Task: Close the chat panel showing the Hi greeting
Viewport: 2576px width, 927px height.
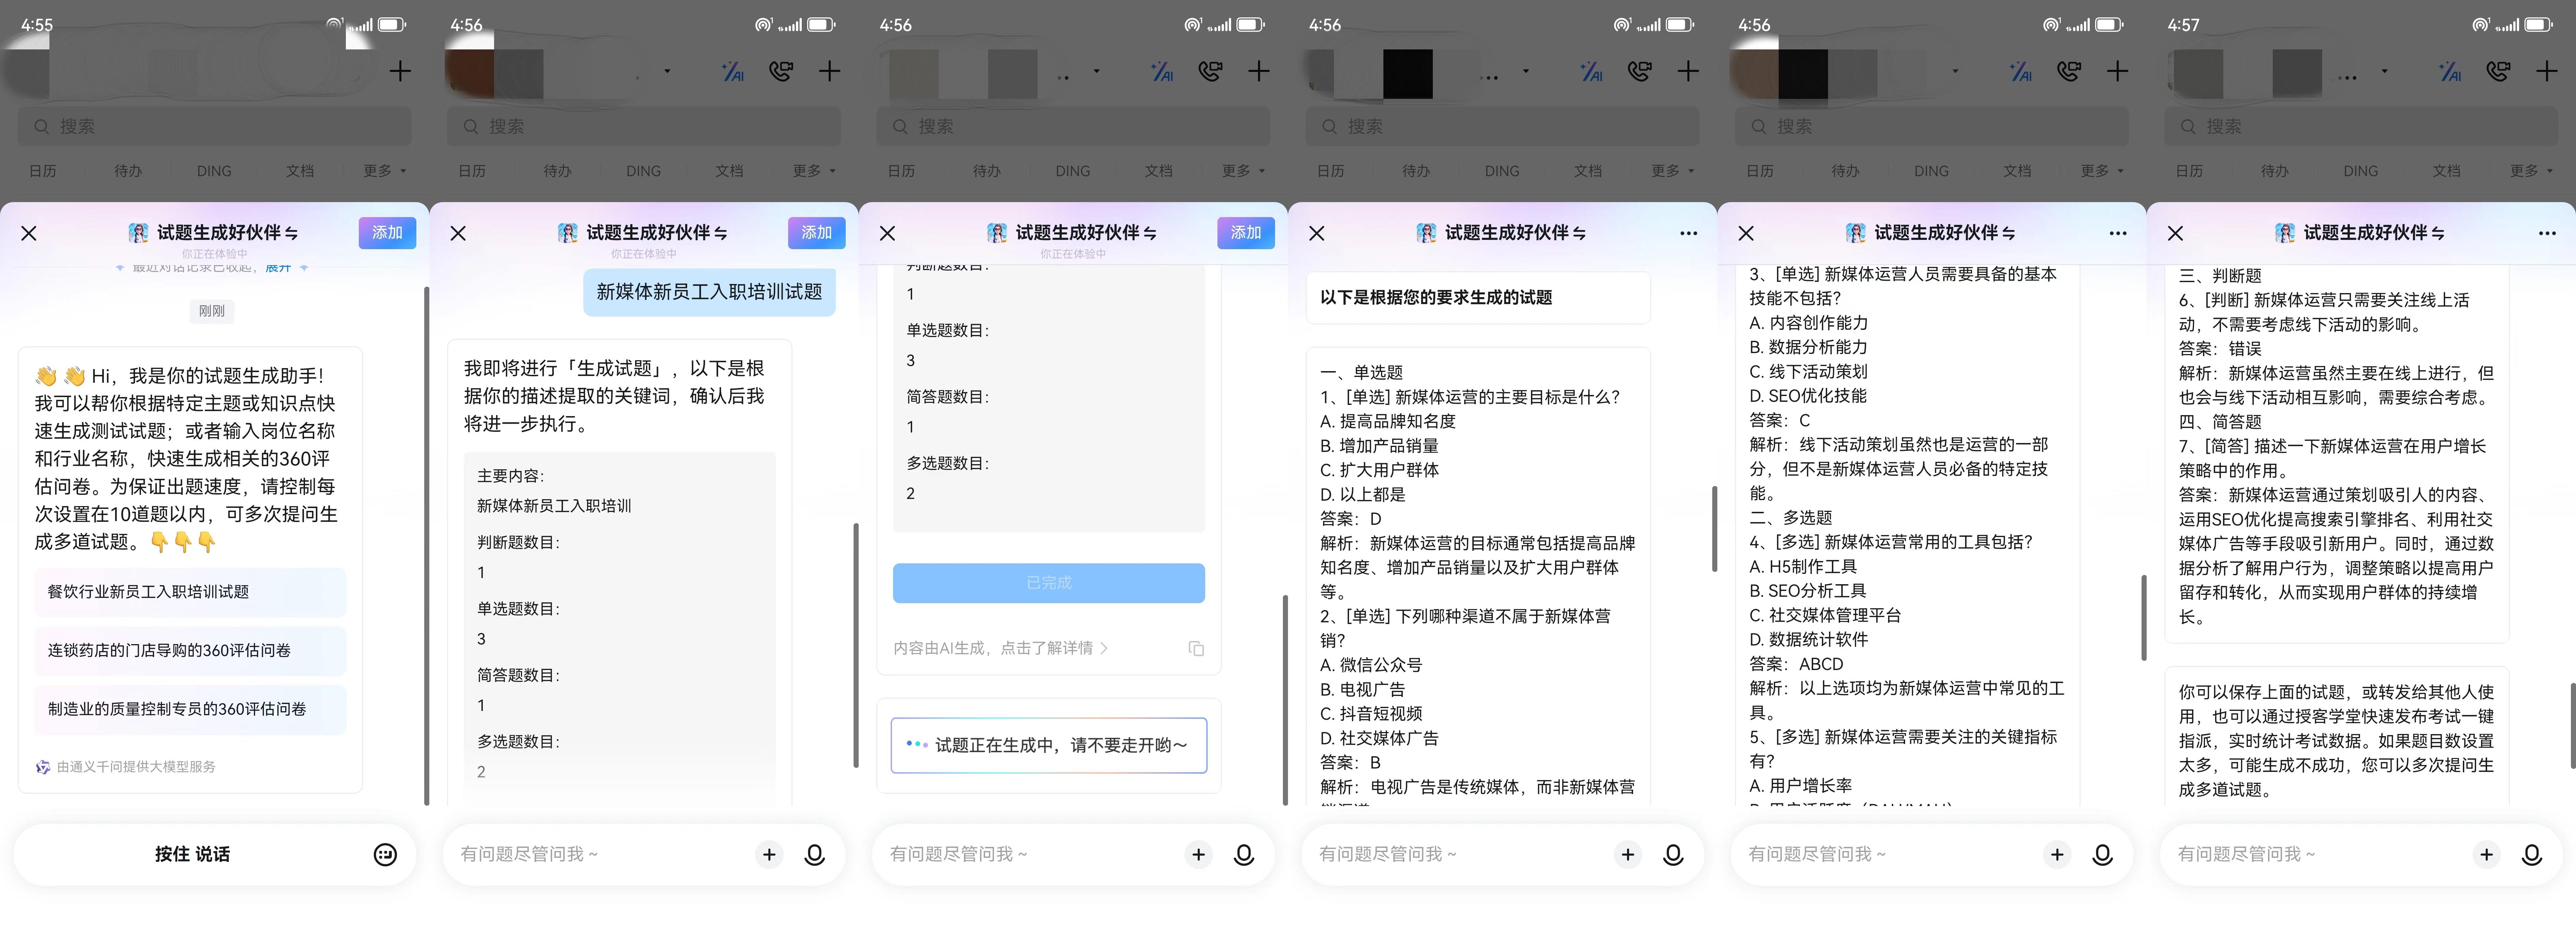Action: (29, 233)
